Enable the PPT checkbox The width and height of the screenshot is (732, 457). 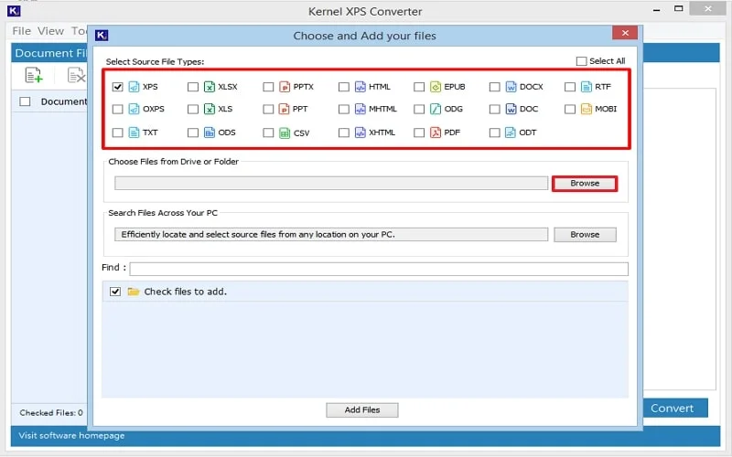point(268,109)
